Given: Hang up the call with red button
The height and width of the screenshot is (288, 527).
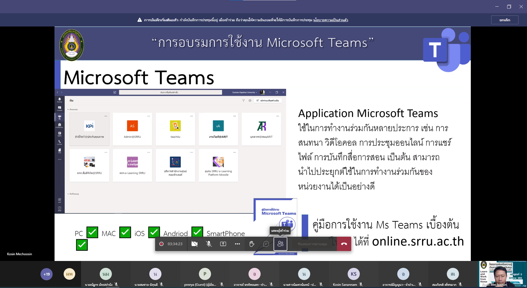Looking at the screenshot, I should (344, 244).
